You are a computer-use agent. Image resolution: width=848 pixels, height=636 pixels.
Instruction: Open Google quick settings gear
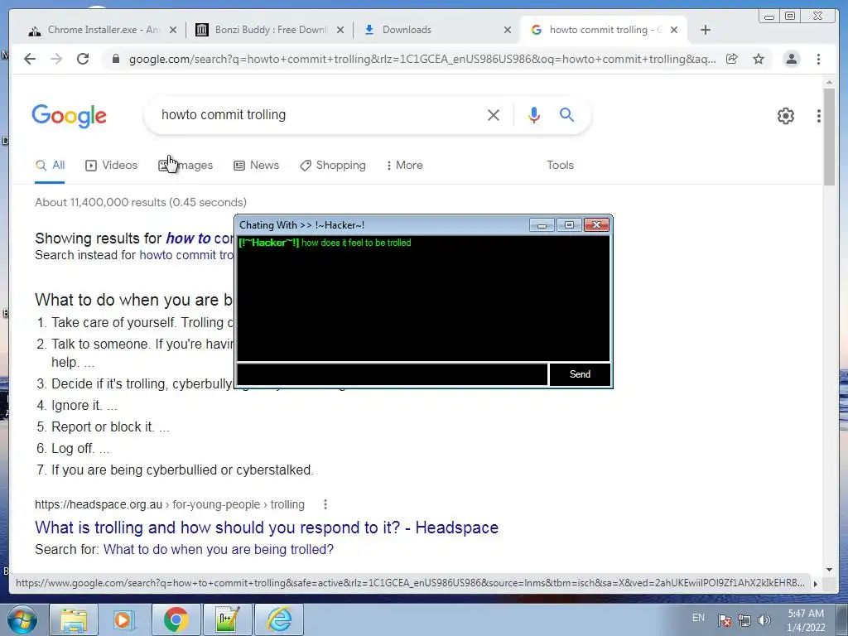[785, 116]
